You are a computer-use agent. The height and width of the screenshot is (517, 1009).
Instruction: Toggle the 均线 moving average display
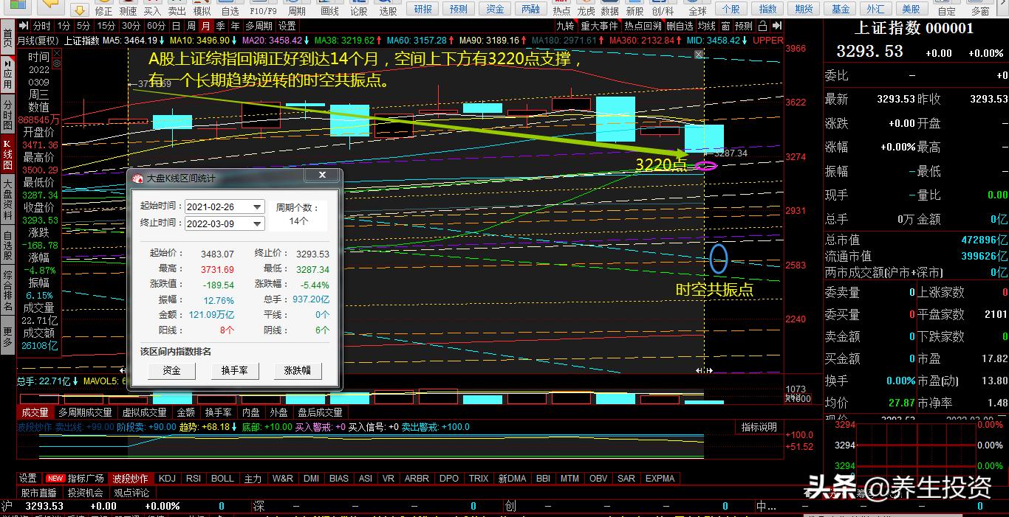point(707,26)
